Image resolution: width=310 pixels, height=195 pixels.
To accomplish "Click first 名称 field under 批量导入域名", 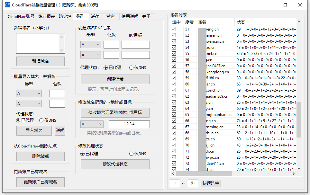I will (x=57, y=93).
